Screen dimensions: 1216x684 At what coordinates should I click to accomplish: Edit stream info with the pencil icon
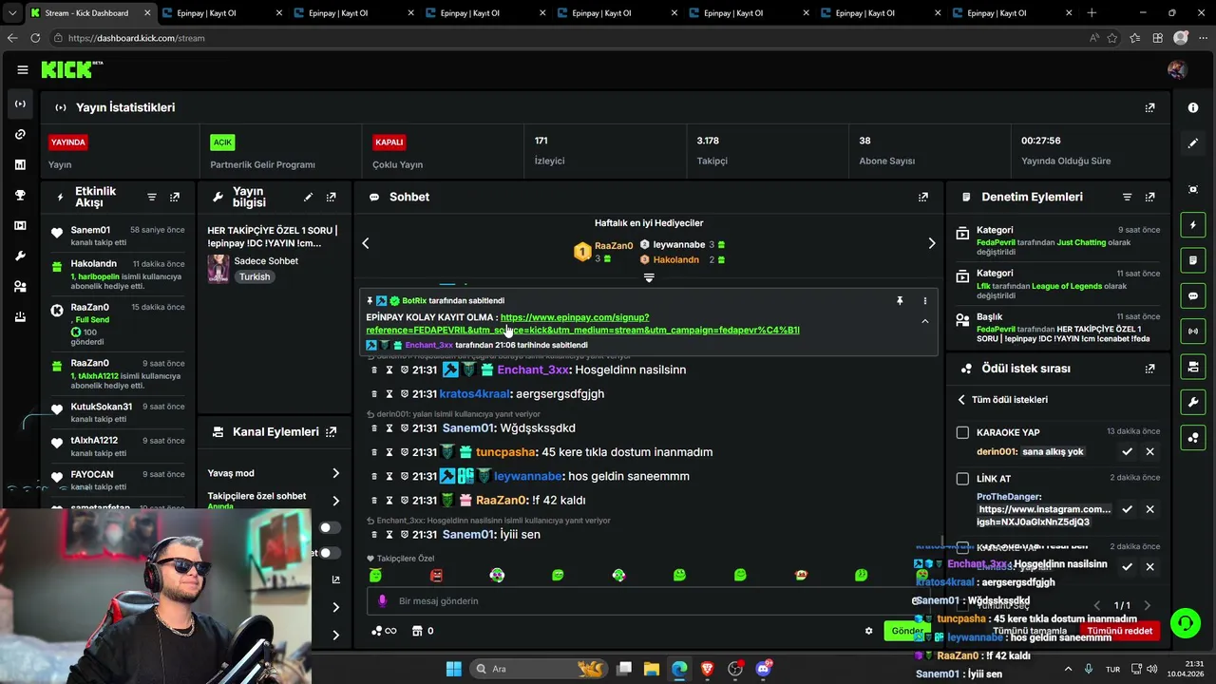pyautogui.click(x=308, y=197)
